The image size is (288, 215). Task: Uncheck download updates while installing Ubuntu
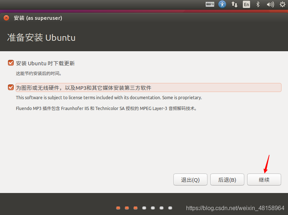click(x=11, y=63)
